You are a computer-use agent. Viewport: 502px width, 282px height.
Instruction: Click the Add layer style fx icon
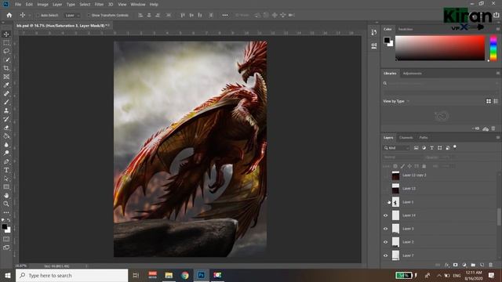[x=446, y=265]
